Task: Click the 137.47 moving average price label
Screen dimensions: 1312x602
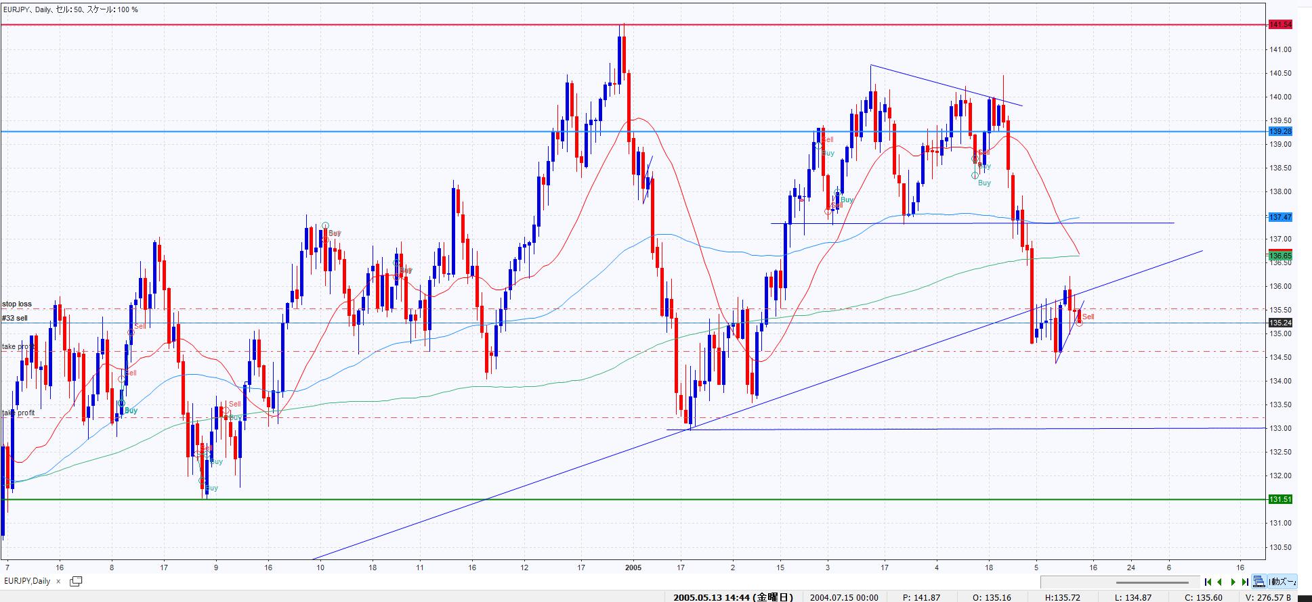Action: pyautogui.click(x=1280, y=217)
